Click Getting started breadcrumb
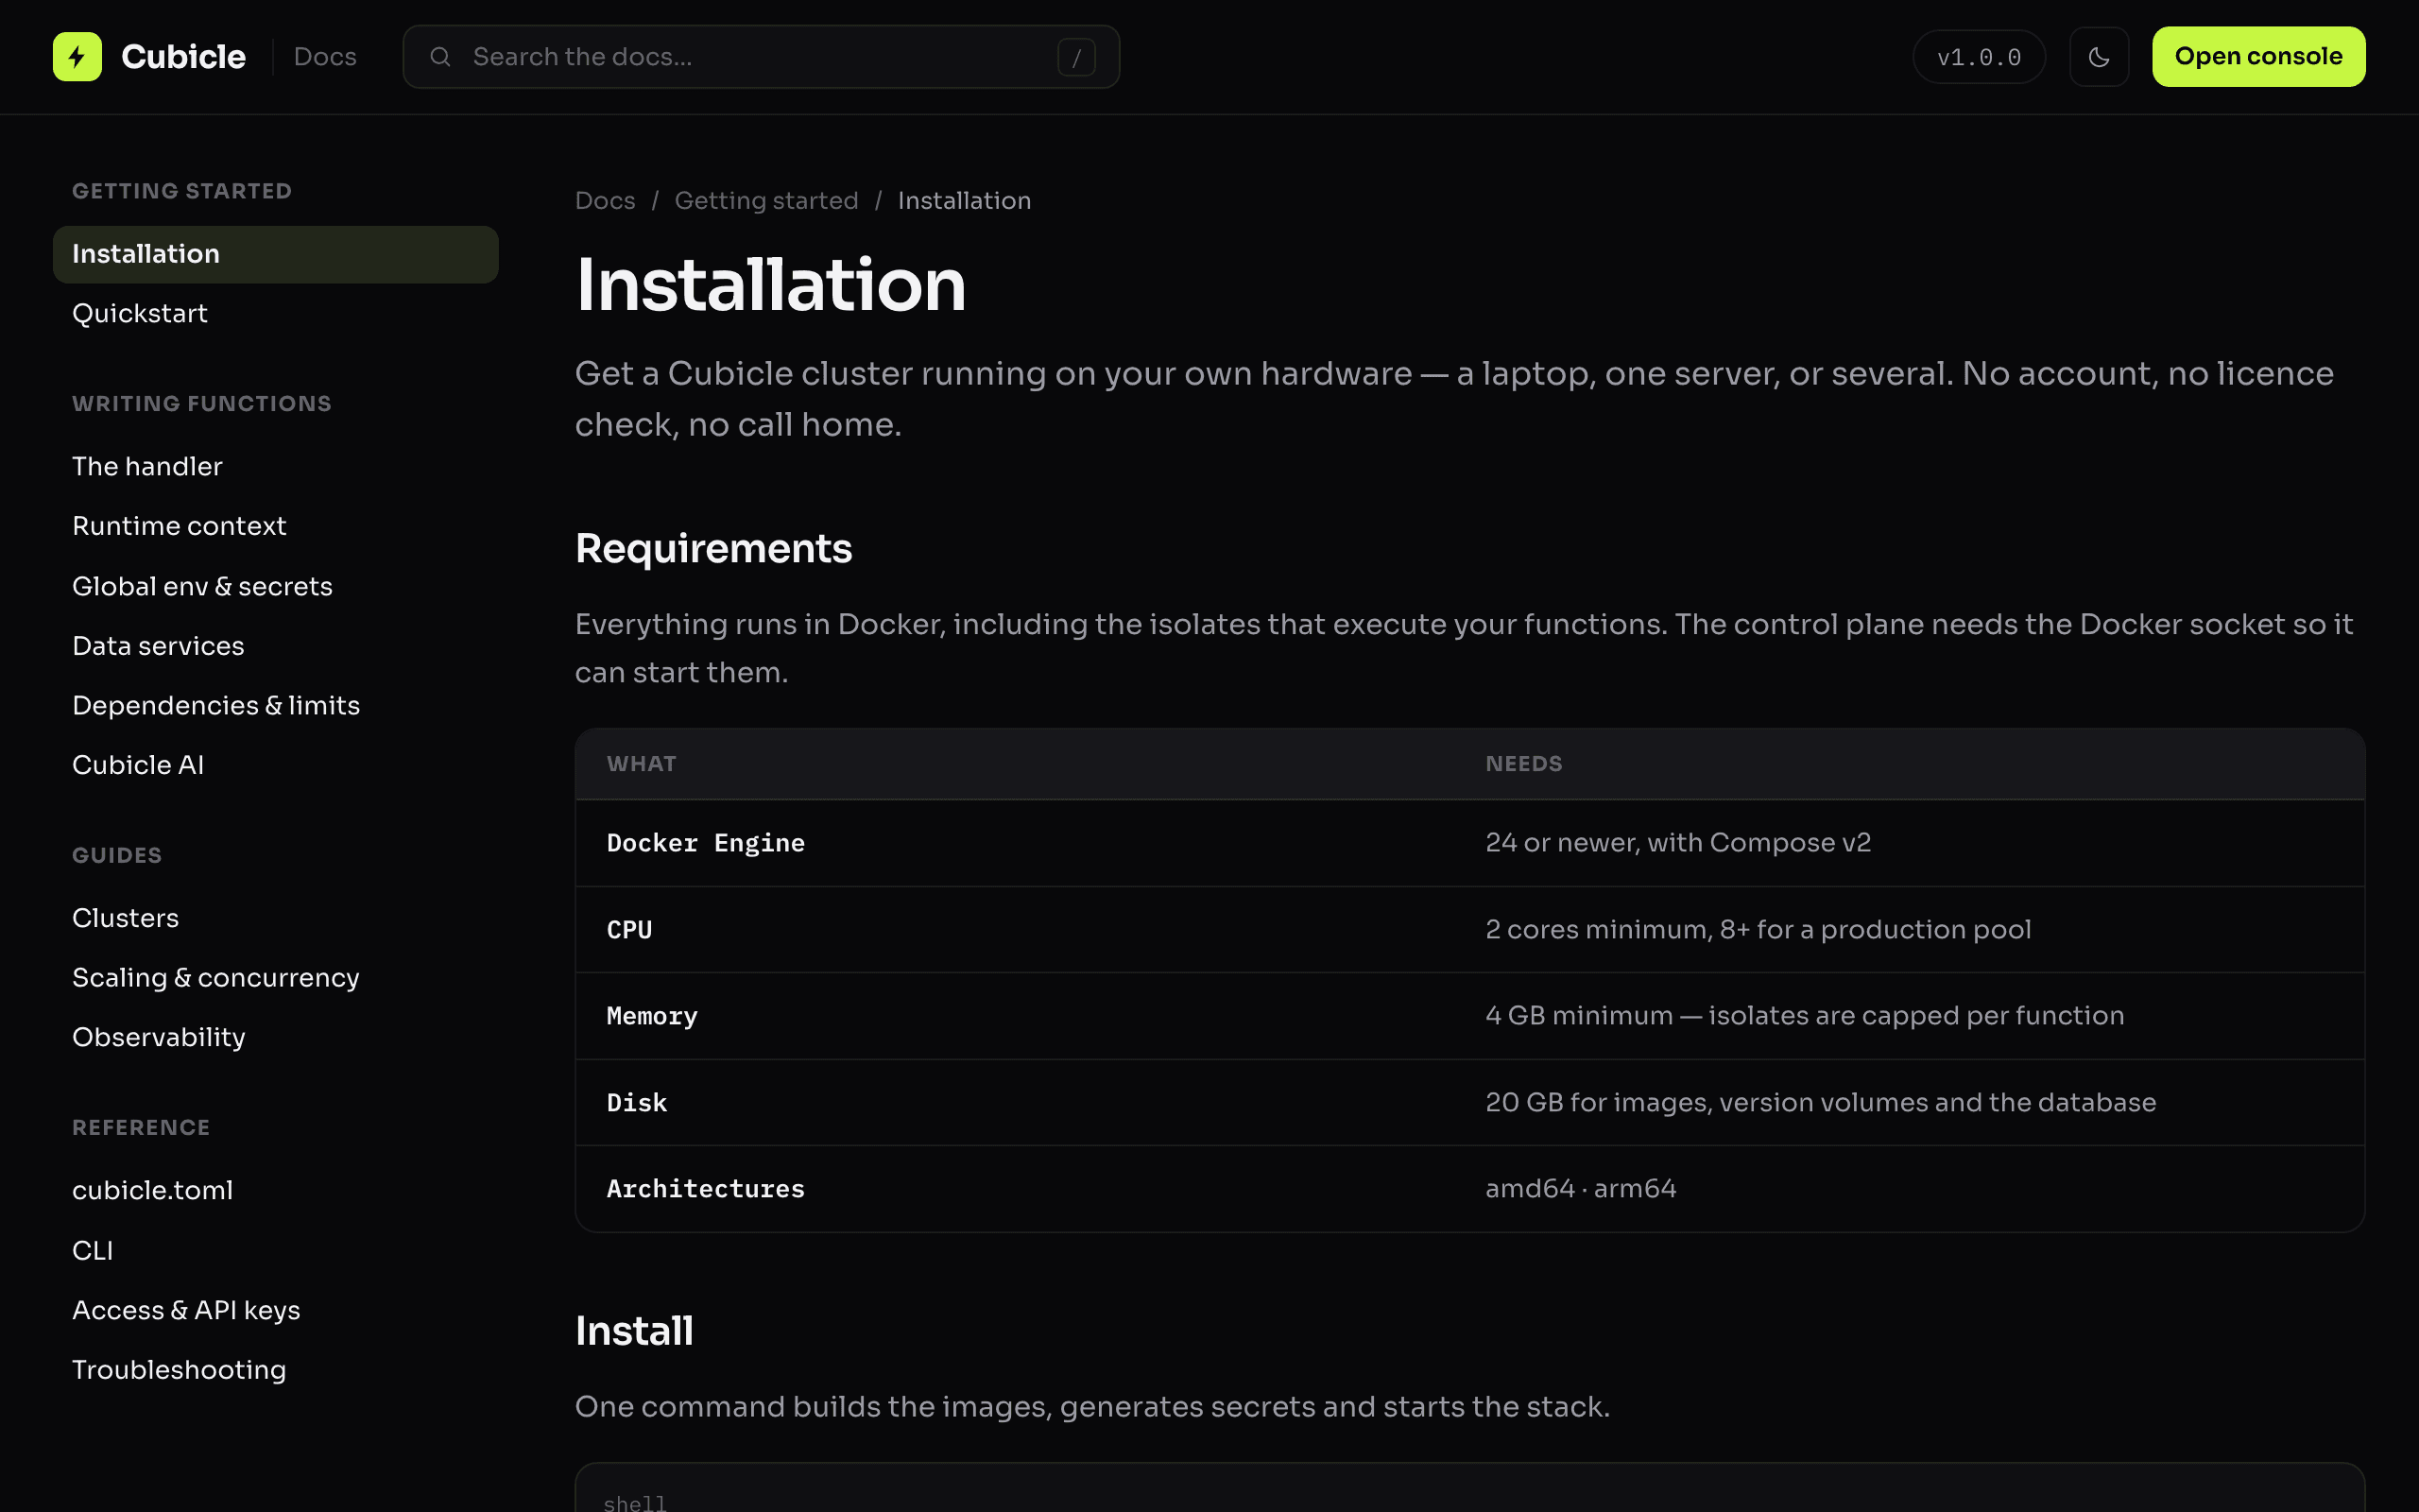The width and height of the screenshot is (2419, 1512). (765, 201)
